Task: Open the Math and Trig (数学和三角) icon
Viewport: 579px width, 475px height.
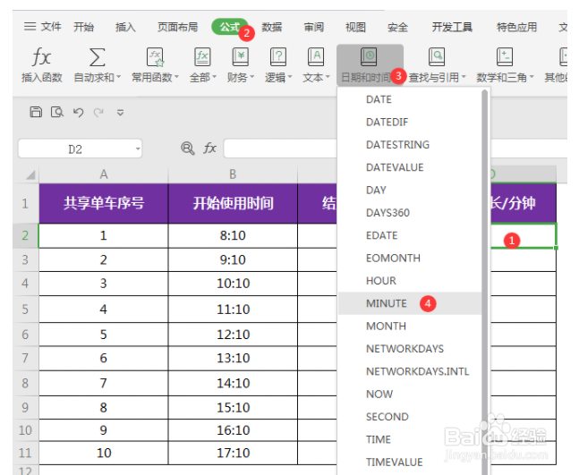Action: click(x=505, y=58)
